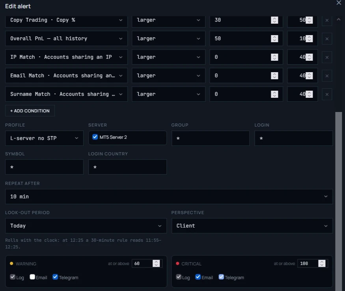Open the operator dropdown in IP Match row

click(x=168, y=57)
